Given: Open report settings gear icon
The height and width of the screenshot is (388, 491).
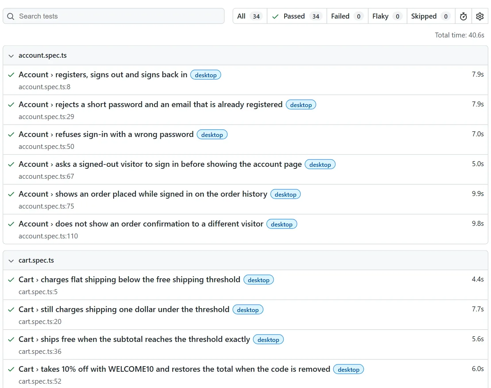Looking at the screenshot, I should pos(480,16).
